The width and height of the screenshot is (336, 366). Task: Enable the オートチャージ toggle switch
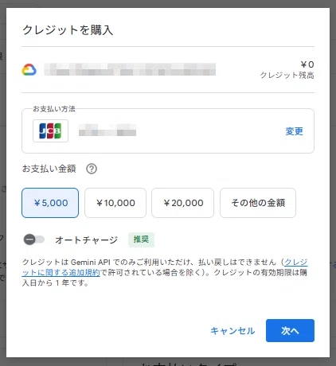click(34, 239)
